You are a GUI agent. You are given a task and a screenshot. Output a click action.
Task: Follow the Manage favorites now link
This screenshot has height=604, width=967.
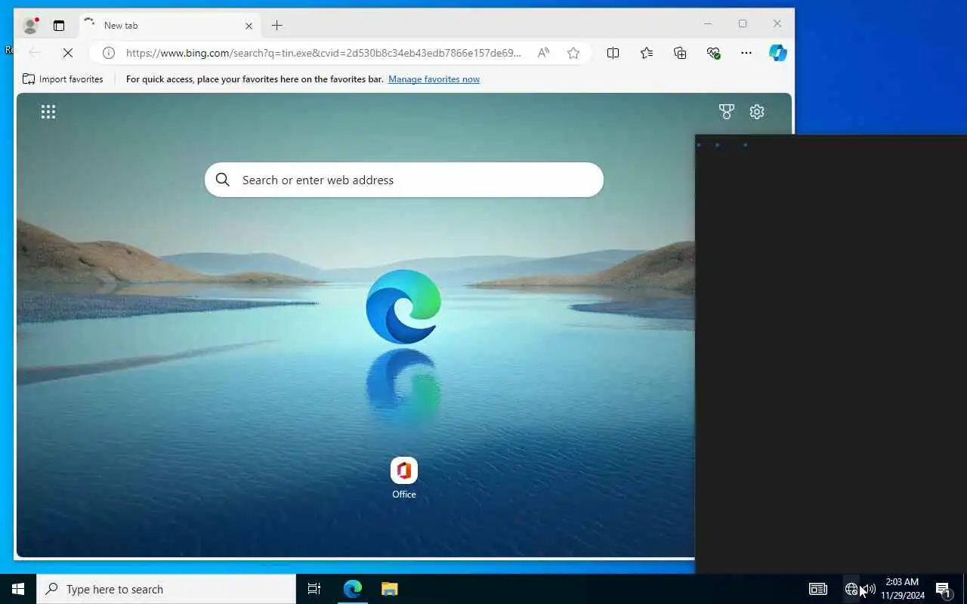point(434,79)
